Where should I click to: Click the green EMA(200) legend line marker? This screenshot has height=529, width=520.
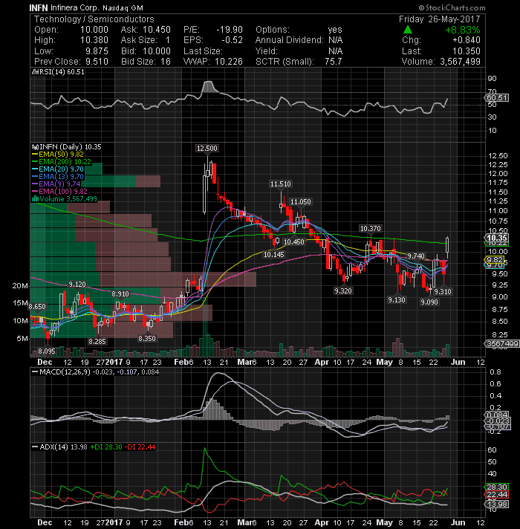(x=35, y=162)
